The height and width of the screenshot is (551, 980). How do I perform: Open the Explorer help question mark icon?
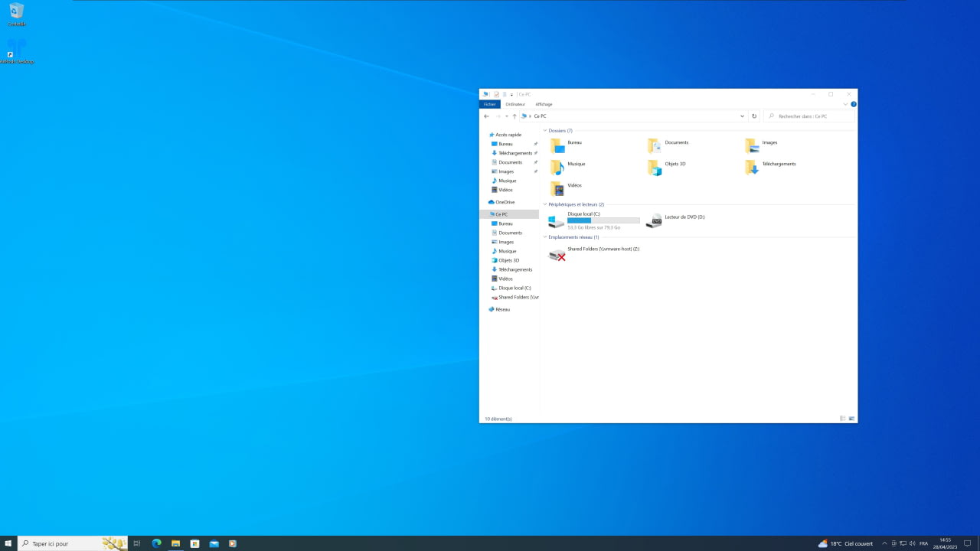pos(854,104)
